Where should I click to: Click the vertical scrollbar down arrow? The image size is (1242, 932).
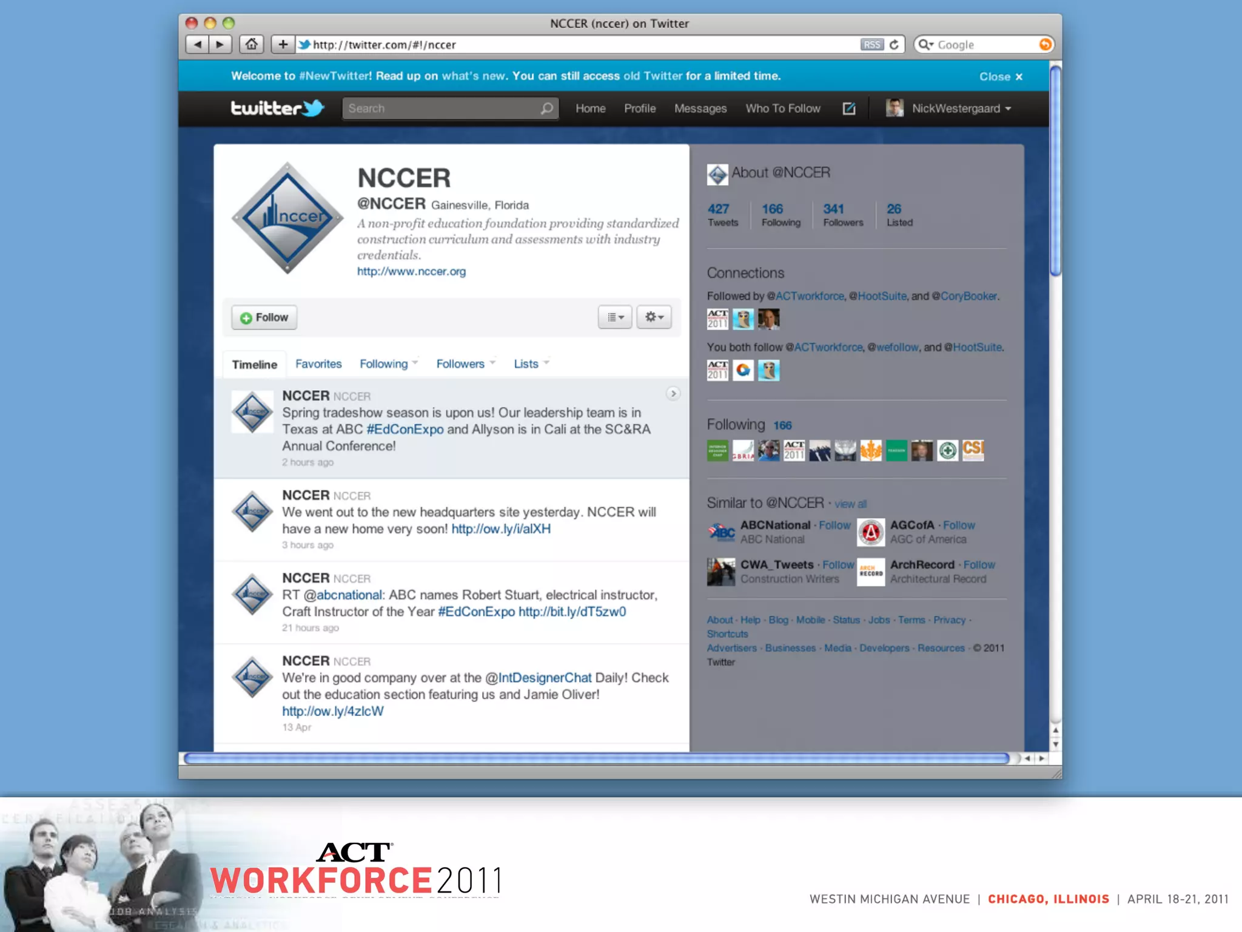tap(1055, 745)
